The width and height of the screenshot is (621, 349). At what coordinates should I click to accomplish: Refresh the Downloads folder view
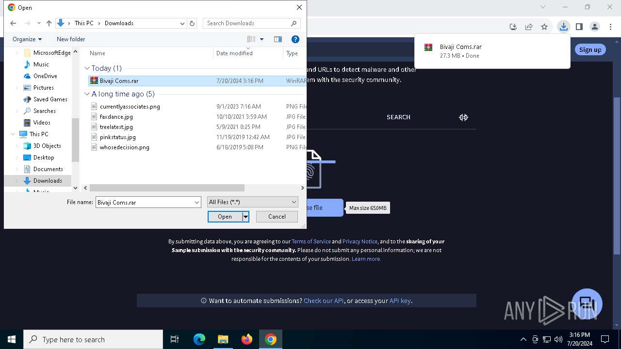pyautogui.click(x=192, y=23)
